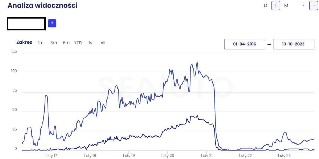Click the upper line's late-2016 spike near 70
Screen dimensions: 319x159
46,96
